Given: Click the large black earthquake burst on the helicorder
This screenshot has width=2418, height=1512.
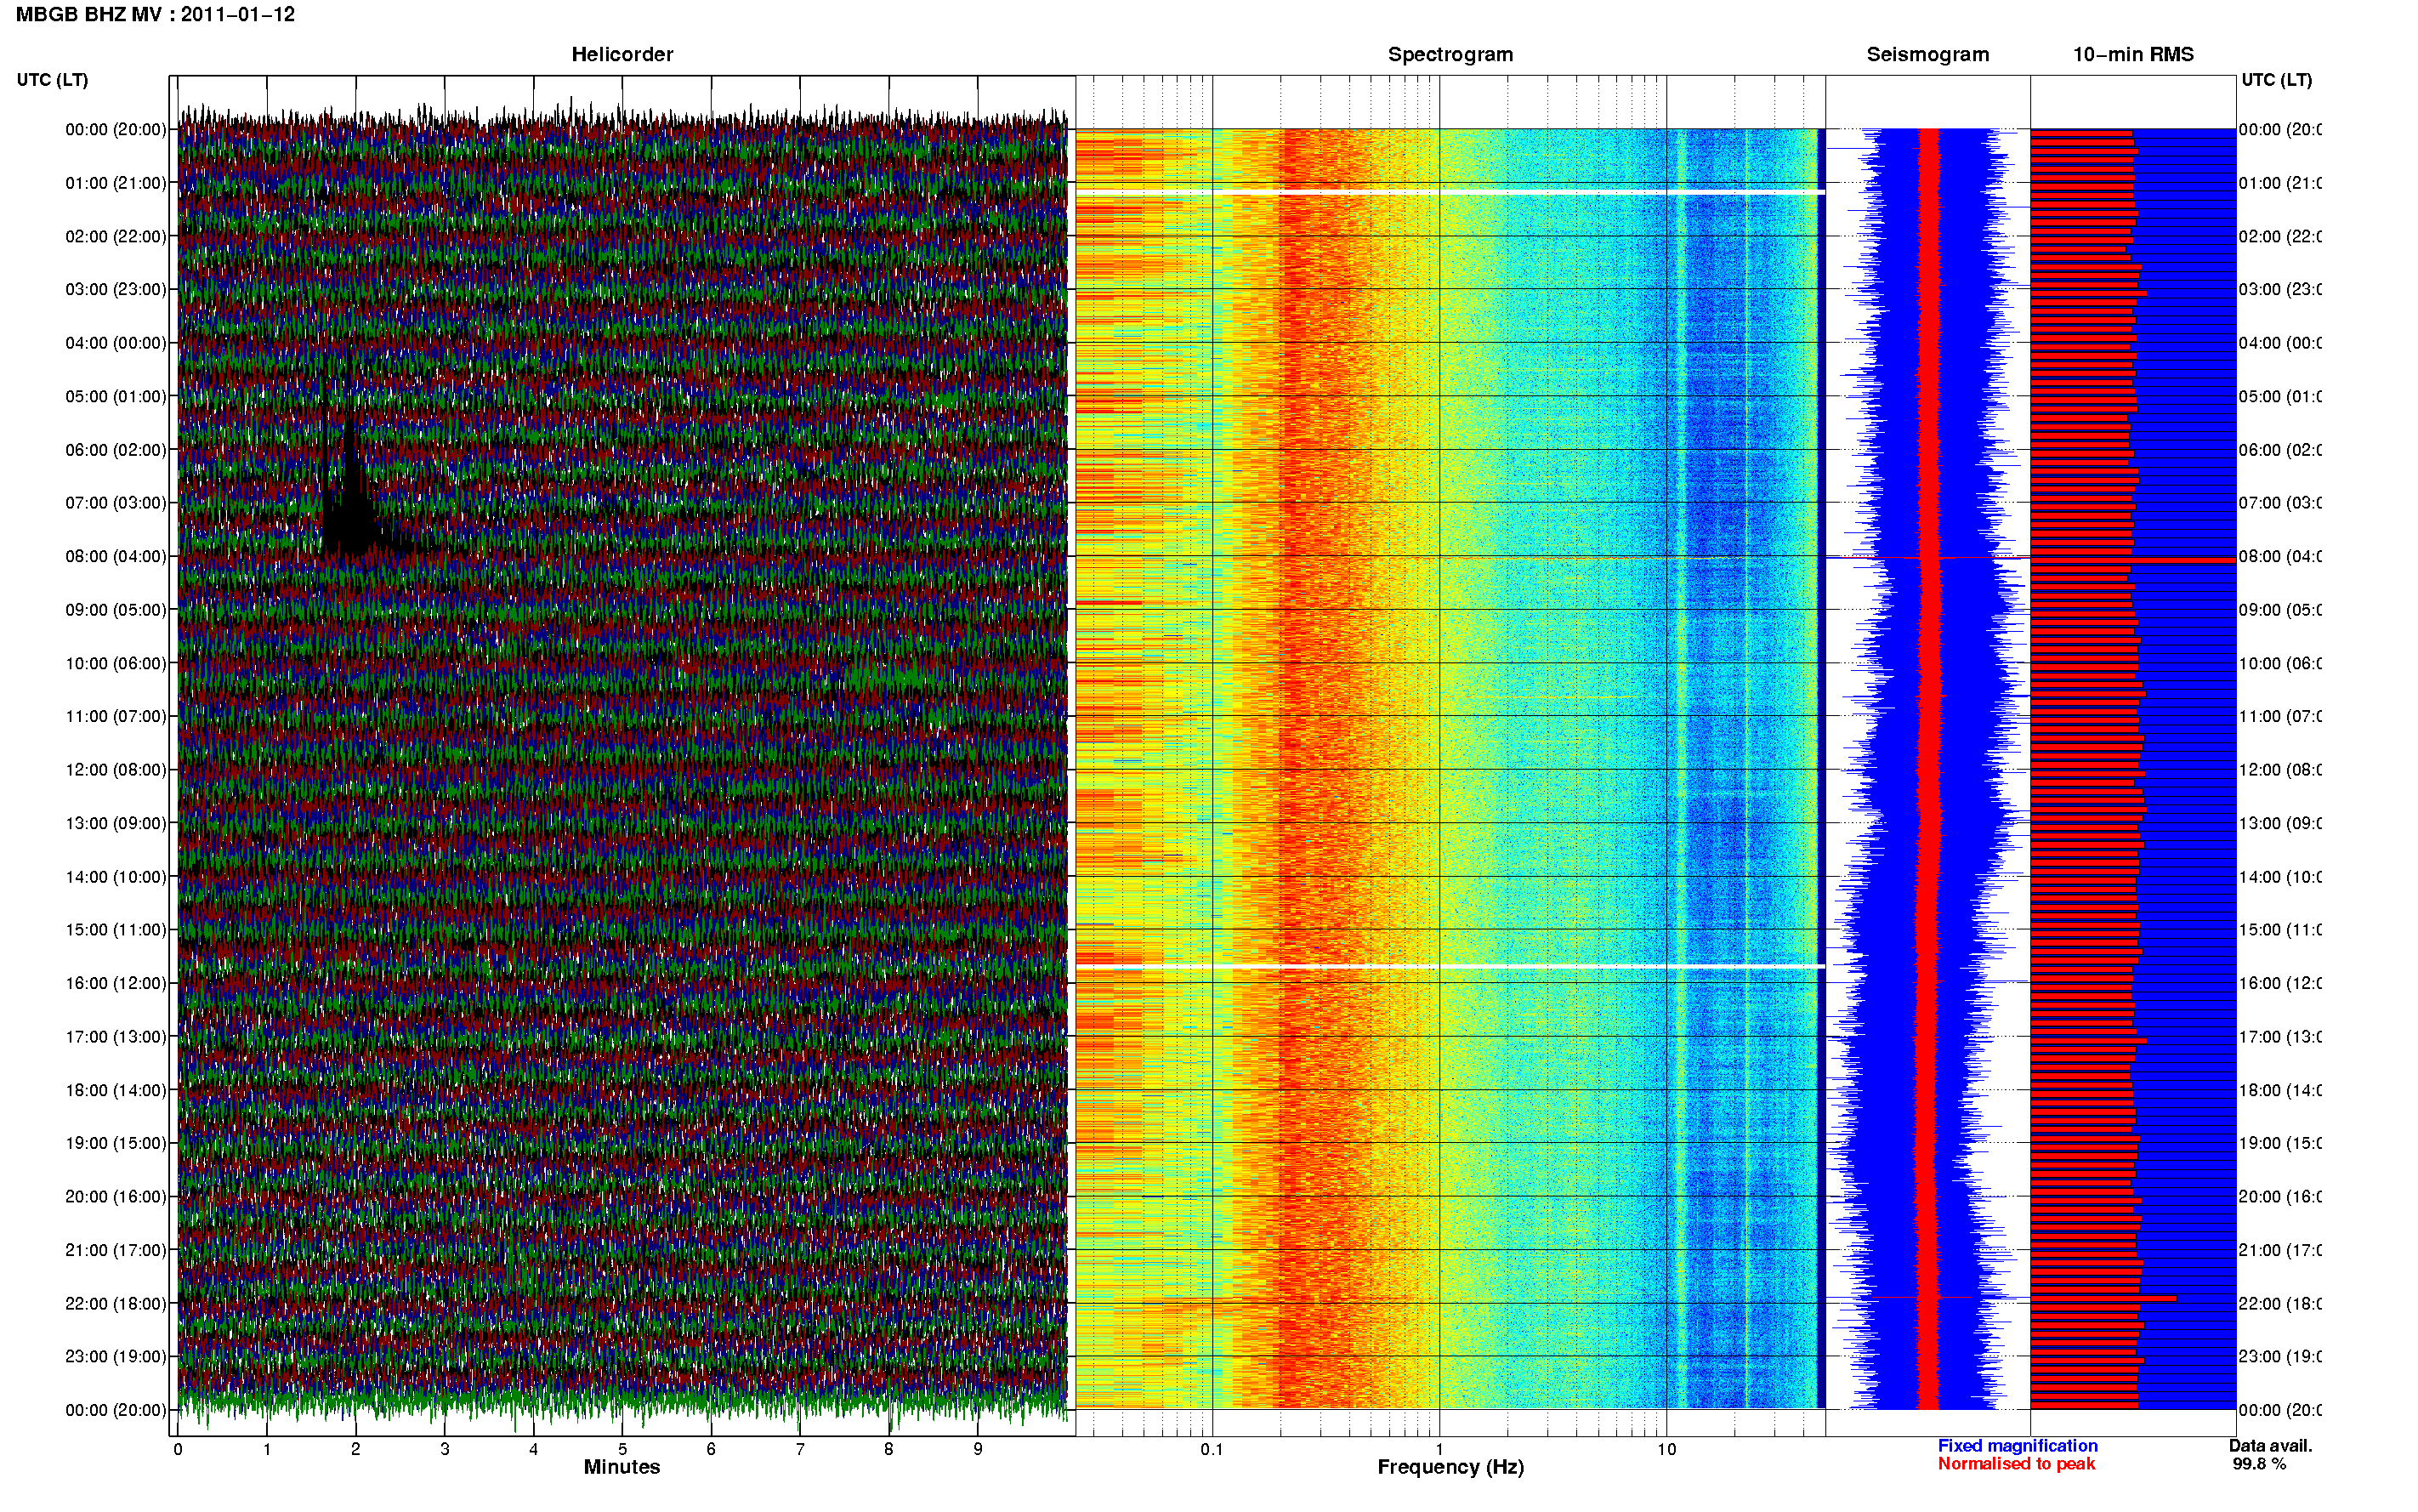Looking at the screenshot, I should (x=351, y=500).
